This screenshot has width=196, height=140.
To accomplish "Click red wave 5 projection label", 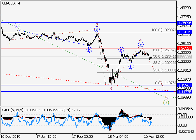I will point(166,98).
